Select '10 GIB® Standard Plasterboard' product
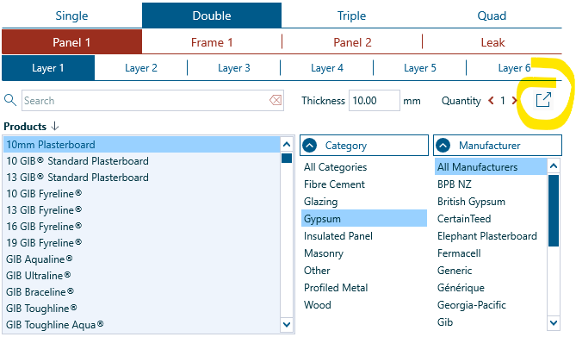Viewport: 576px width, 337px height. click(142, 161)
